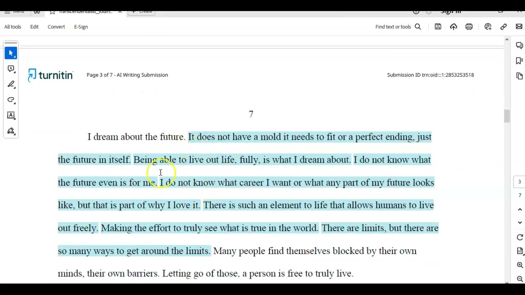This screenshot has height=295, width=525.
Task: Click highlighted 'Being able to live out life' sentence
Action: [242, 160]
